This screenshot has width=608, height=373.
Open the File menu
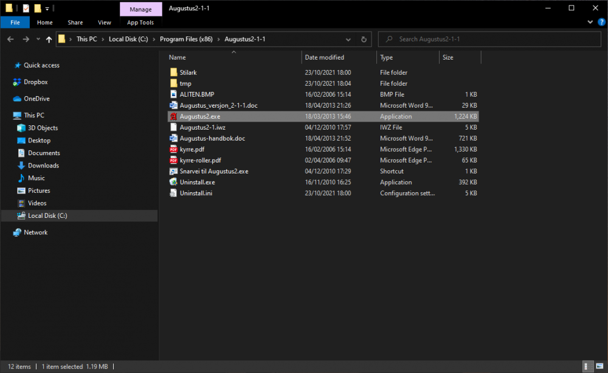(x=15, y=23)
